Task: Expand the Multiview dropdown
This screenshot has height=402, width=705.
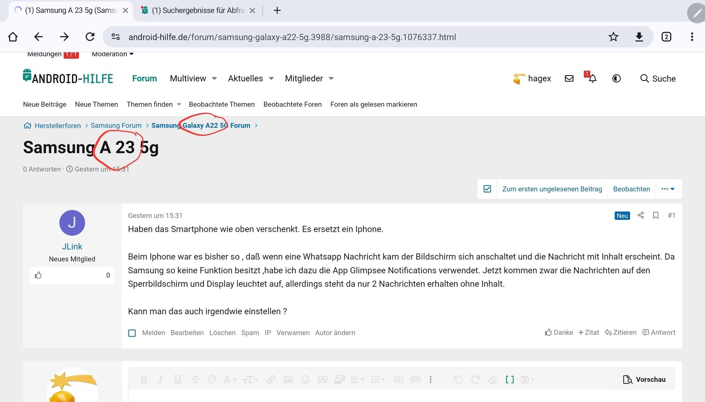Action: point(214,78)
